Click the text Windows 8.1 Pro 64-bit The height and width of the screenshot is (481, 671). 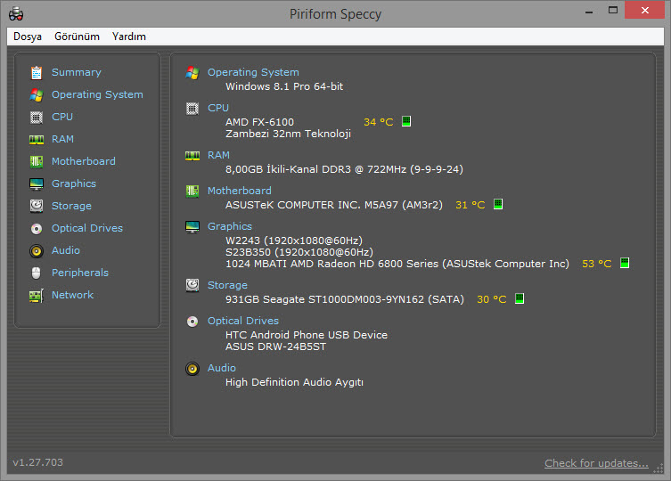(x=284, y=86)
